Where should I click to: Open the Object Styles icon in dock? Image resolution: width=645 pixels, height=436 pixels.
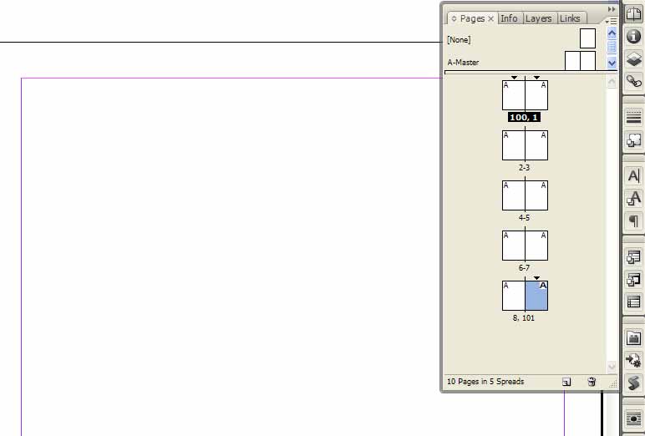pos(633,139)
